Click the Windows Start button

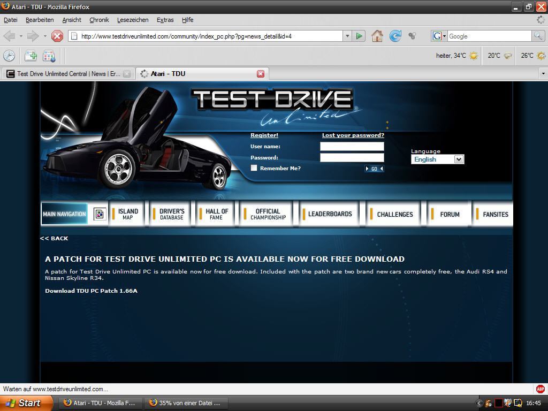[x=27, y=403]
